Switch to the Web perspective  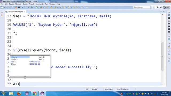click(167, 7)
